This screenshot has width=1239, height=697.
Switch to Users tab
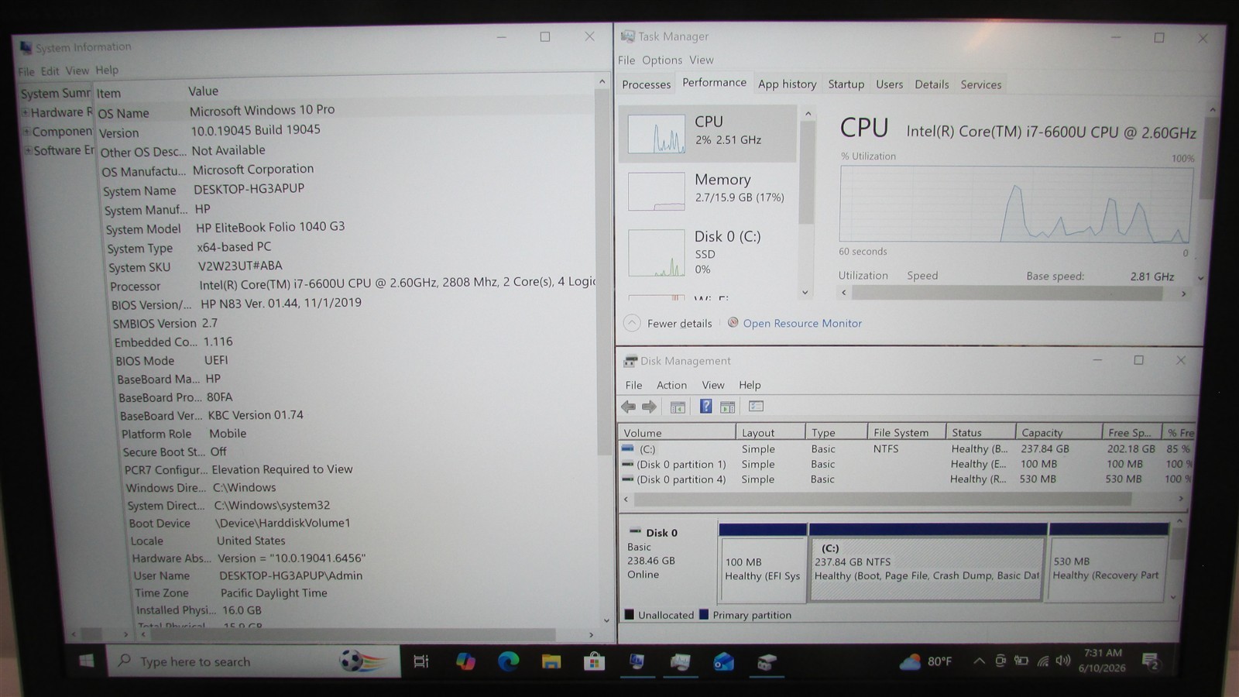click(x=889, y=84)
